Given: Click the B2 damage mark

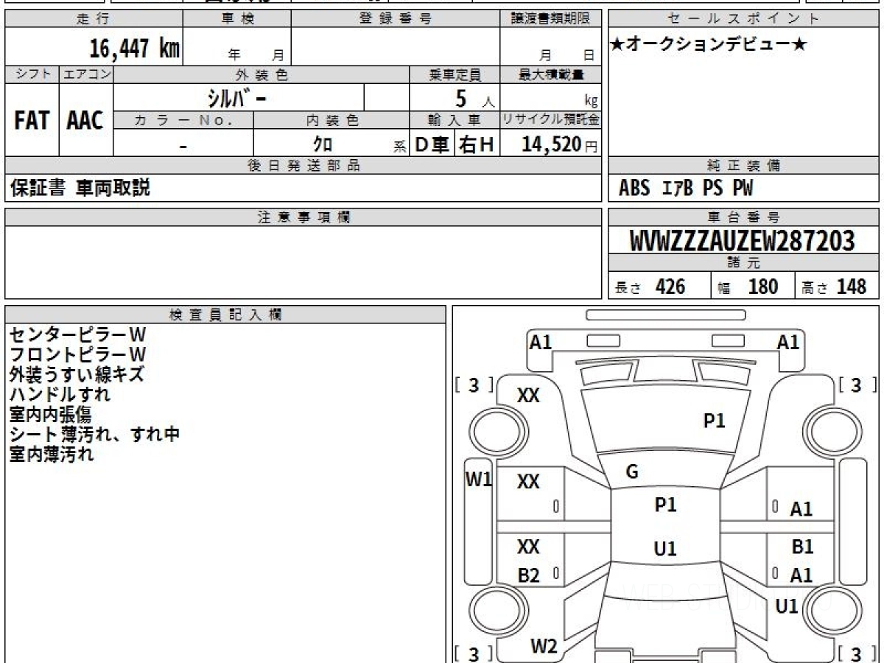Looking at the screenshot, I should [x=528, y=576].
